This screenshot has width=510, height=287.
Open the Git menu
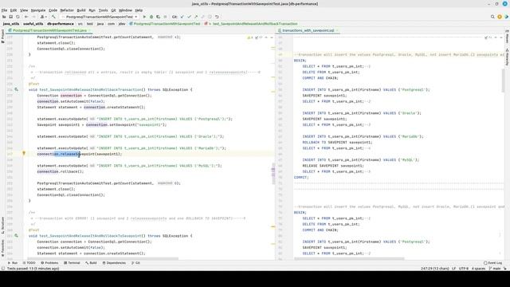click(x=113, y=10)
